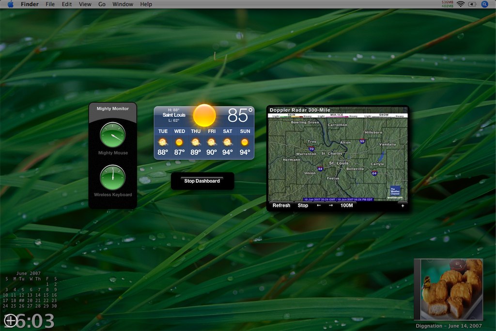The height and width of the screenshot is (331, 496).
Task: Click Friday's forecast icon
Action: (x=211, y=142)
